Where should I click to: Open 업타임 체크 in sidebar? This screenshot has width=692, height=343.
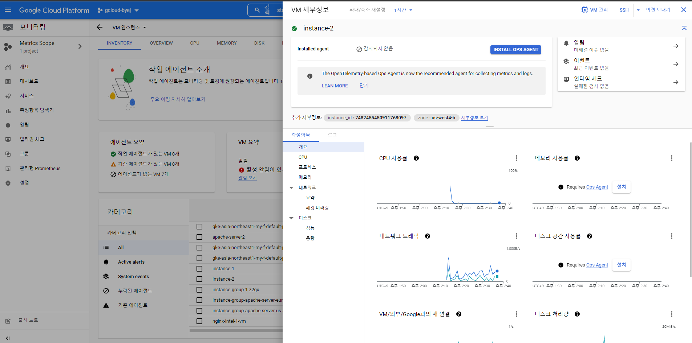click(32, 139)
